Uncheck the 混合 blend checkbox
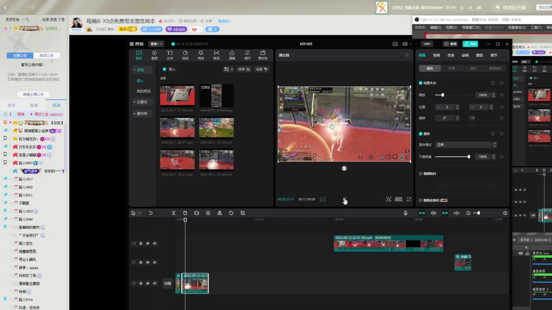Viewport: 552px width, 310px height. point(420,133)
